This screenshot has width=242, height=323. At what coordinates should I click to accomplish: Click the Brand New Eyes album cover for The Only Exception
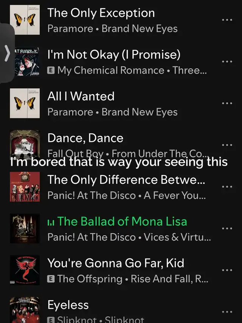(x=25, y=20)
